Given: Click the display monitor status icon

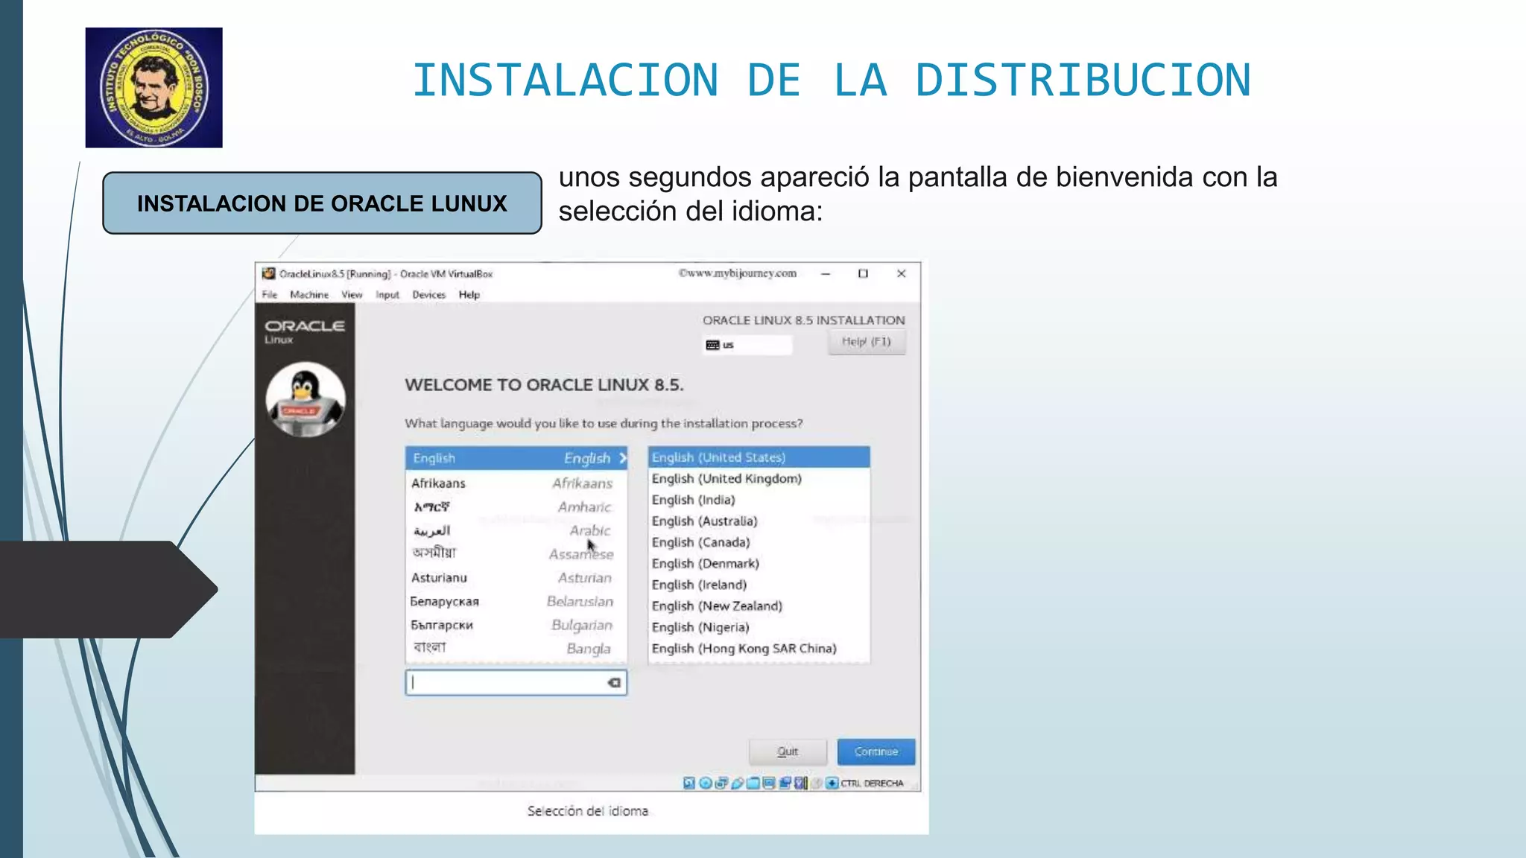Looking at the screenshot, I should [769, 784].
